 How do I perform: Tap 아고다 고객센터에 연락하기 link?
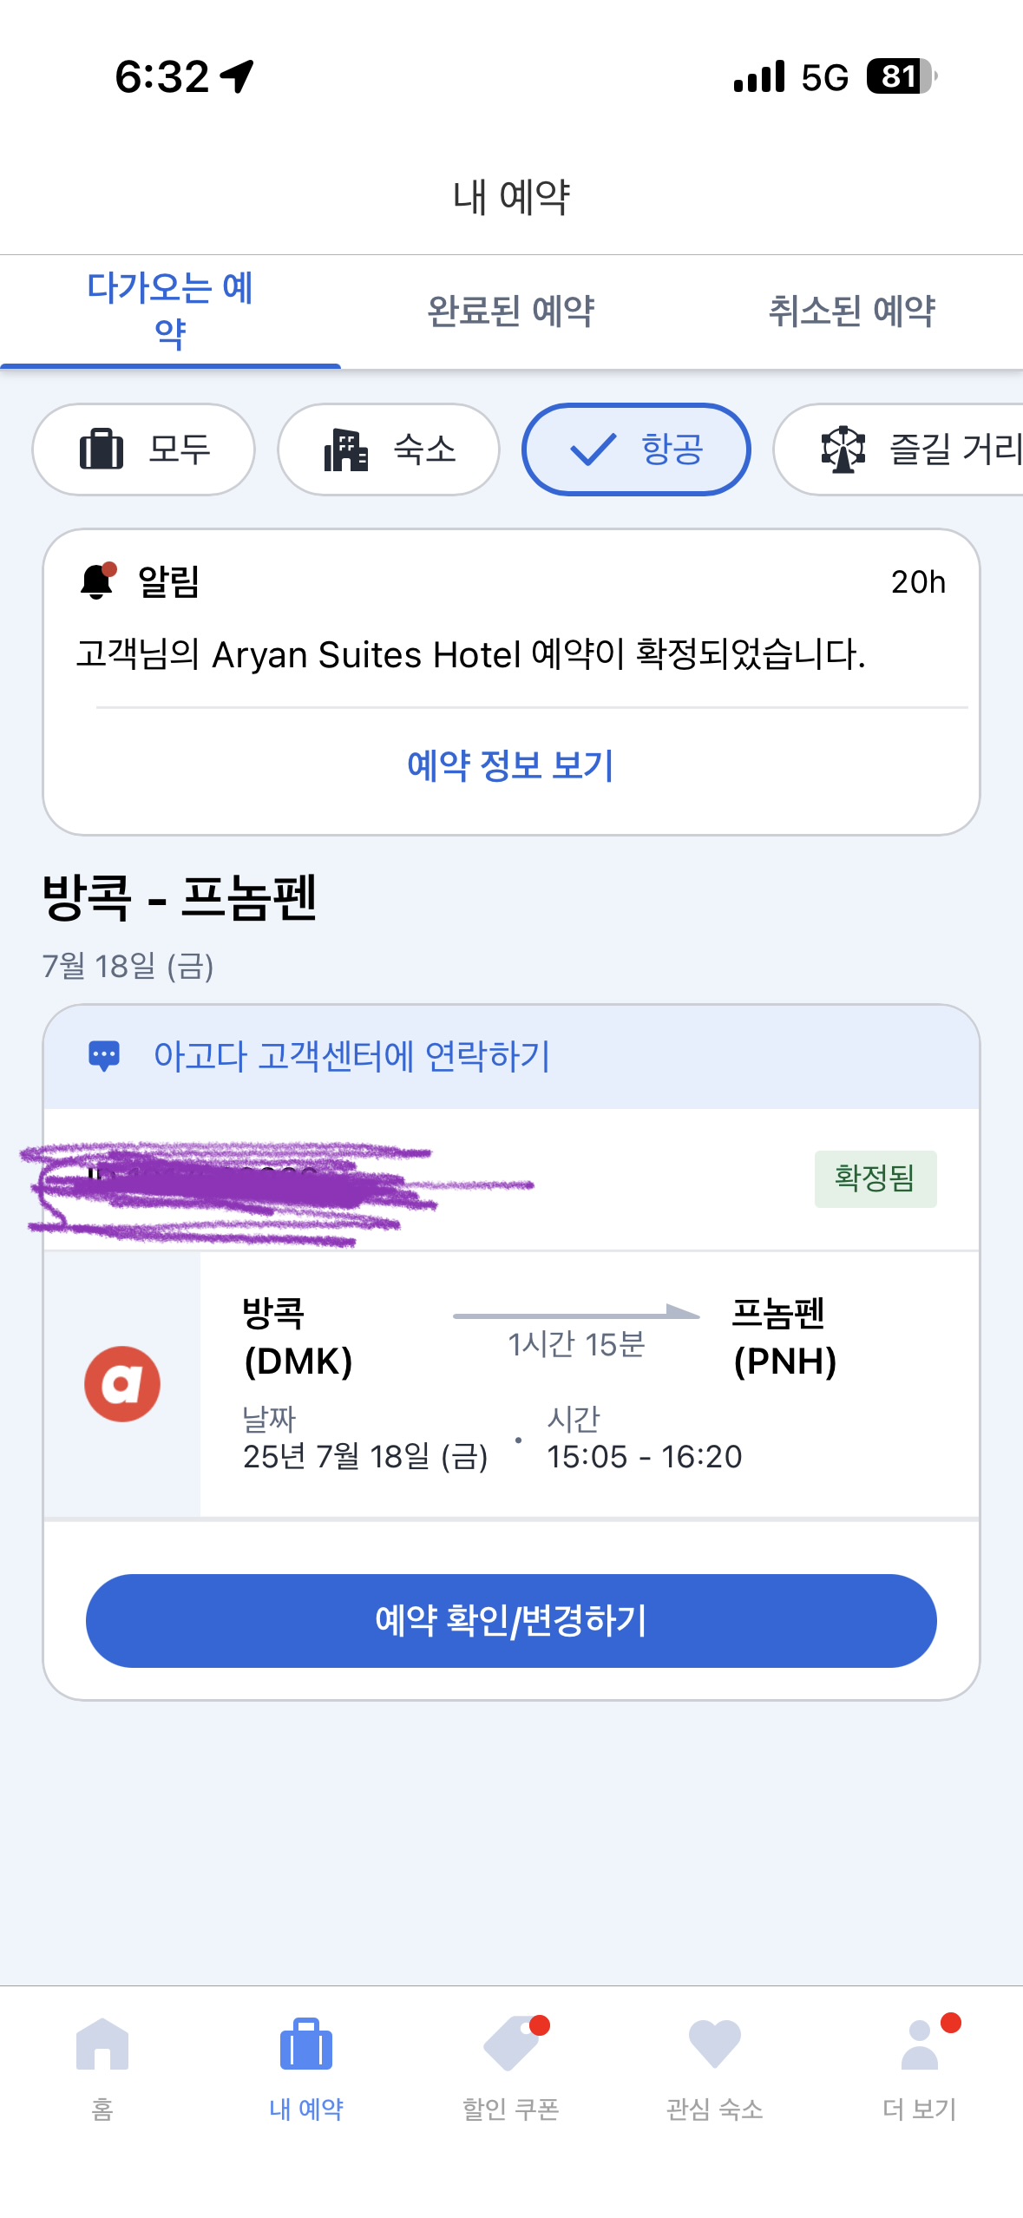[x=352, y=1056]
